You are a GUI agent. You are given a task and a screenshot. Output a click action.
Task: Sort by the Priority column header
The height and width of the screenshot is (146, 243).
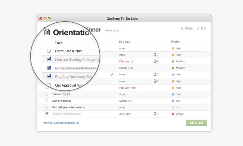(175, 42)
